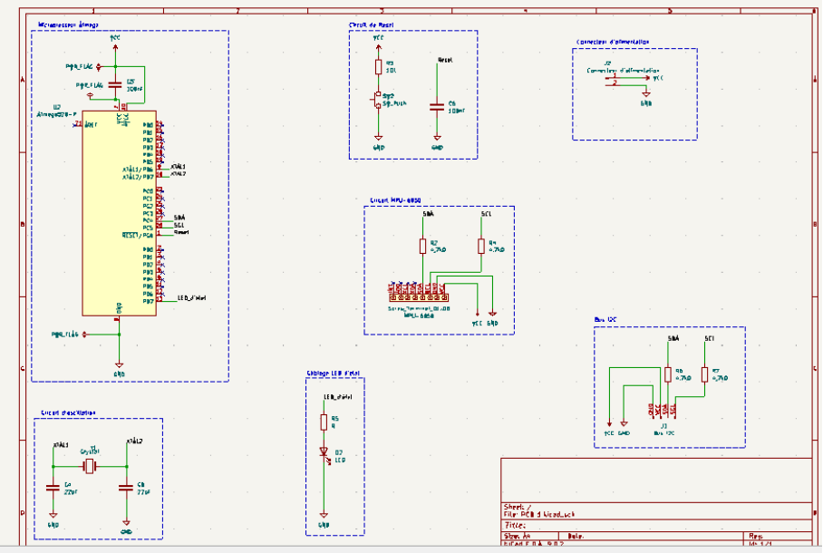Select the "Circuit de Reset" section title
The width and height of the screenshot is (823, 553).
pos(371,25)
